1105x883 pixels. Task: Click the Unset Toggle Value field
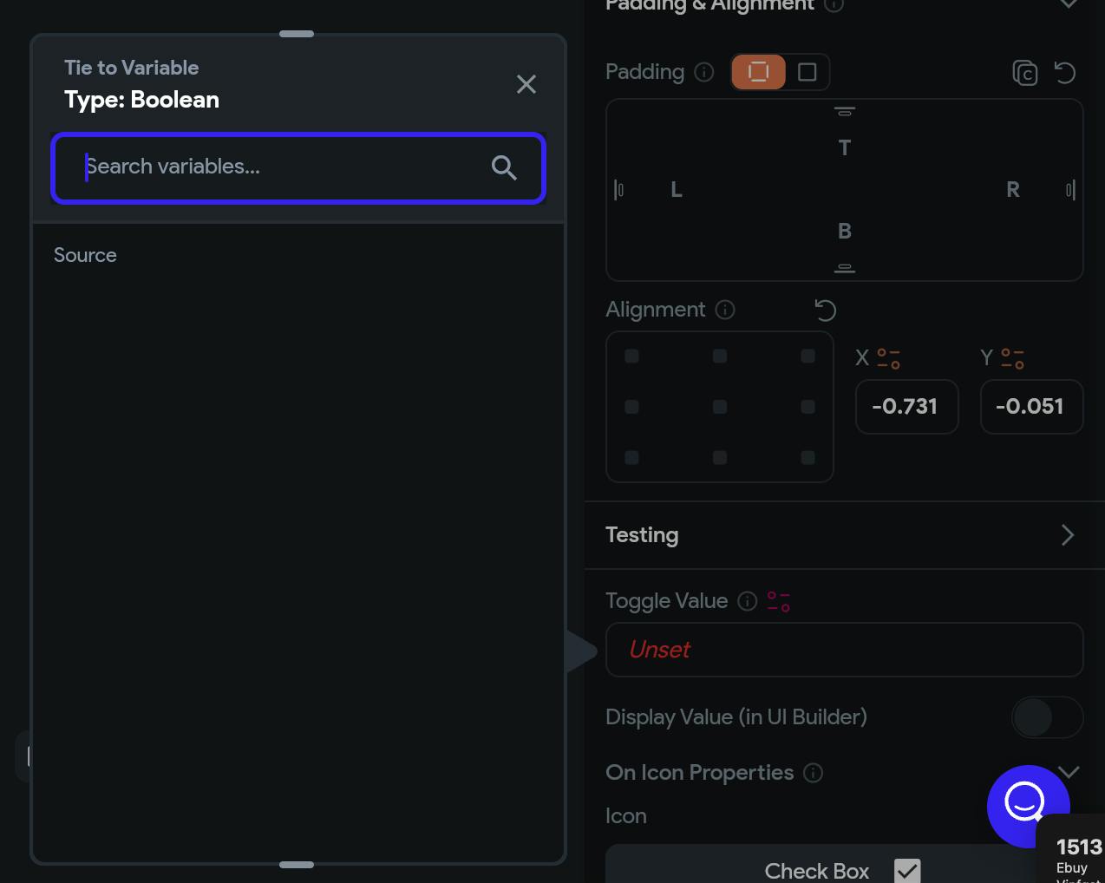coord(844,650)
